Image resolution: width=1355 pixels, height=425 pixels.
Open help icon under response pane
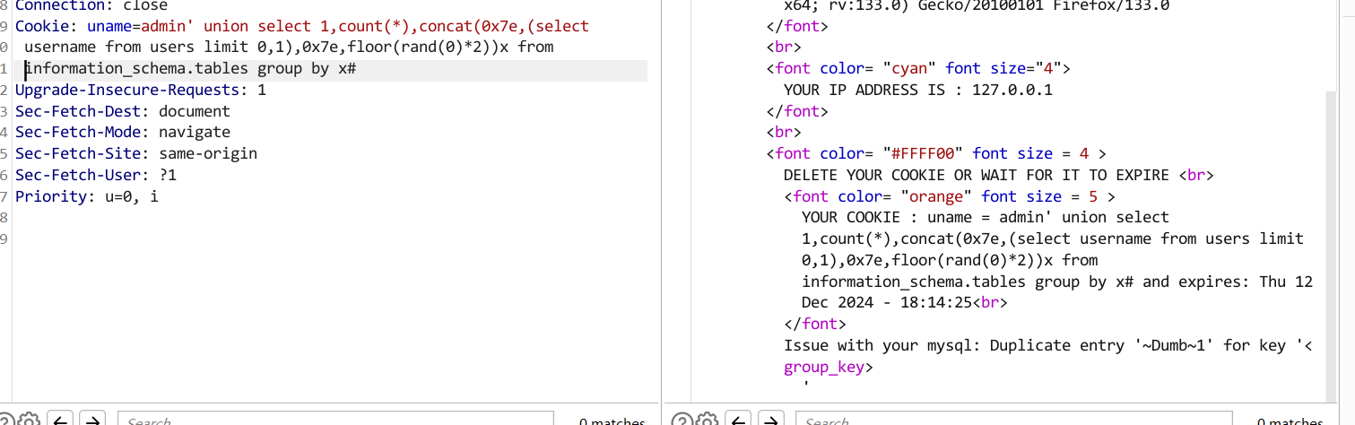click(682, 421)
